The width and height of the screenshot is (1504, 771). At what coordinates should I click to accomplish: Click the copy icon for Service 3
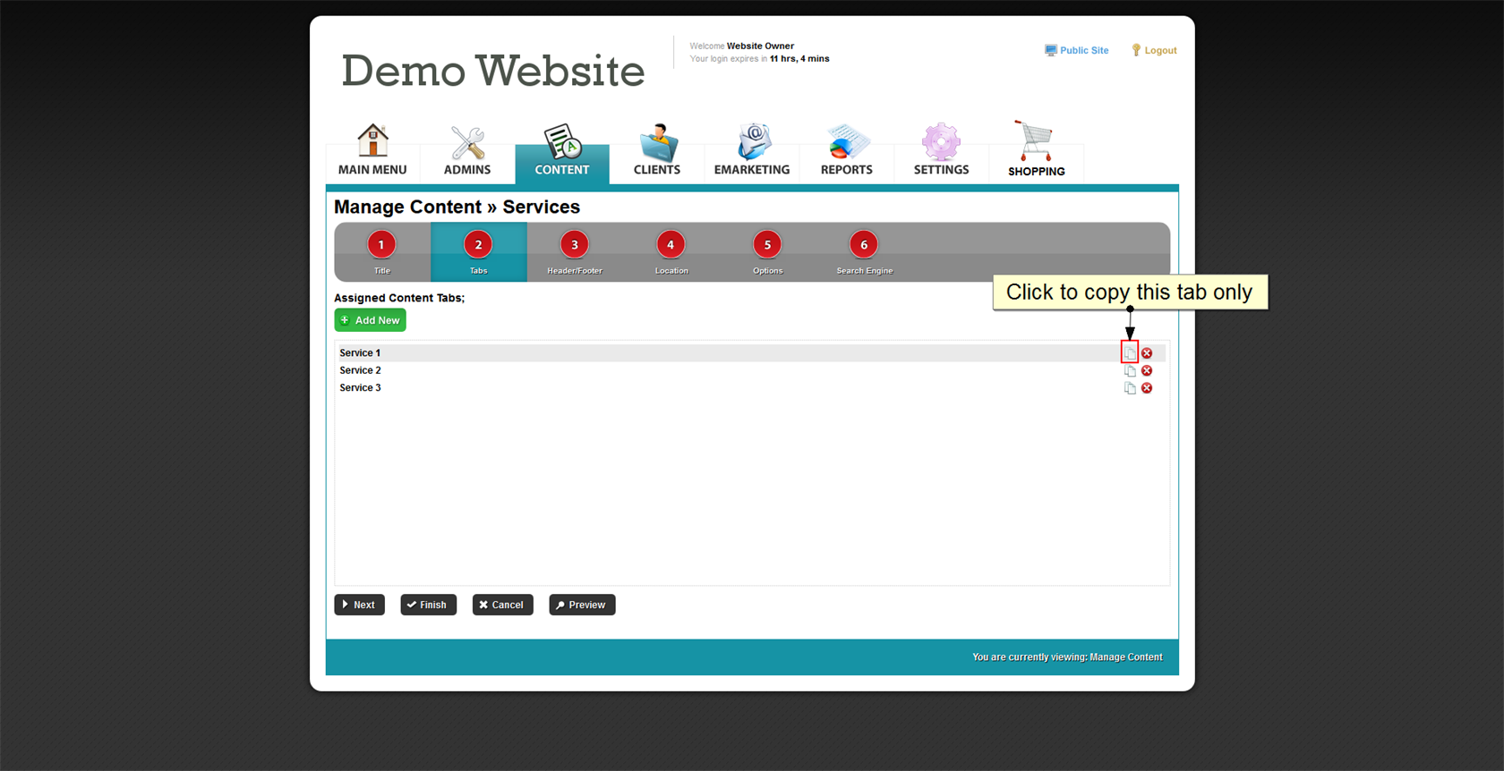[1130, 388]
